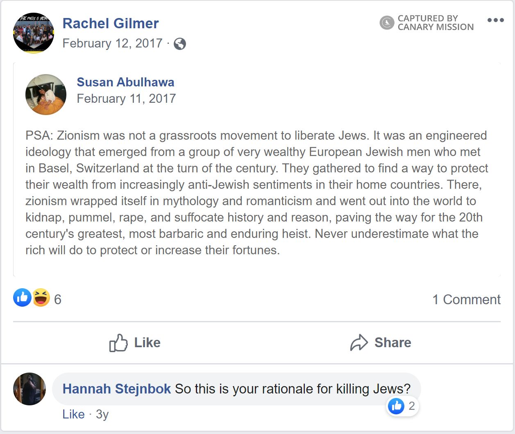Open the February 11, 2017 shared post date
This screenshot has height=434, width=515.
[x=126, y=99]
